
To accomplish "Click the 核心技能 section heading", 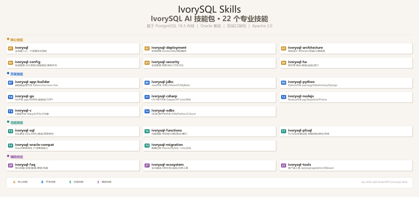I will (x=17, y=40).
